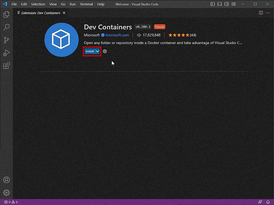Expand the Install dropdown arrow
This screenshot has width=274, height=205.
pos(97,51)
